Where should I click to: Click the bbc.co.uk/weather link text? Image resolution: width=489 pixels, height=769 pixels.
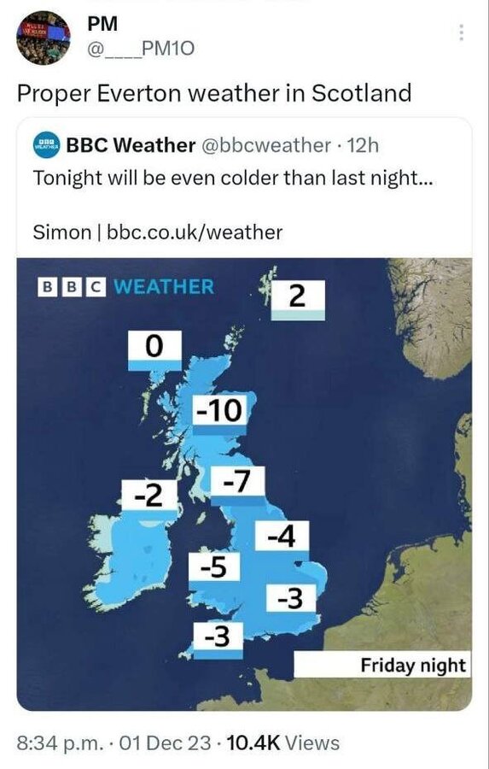pyautogui.click(x=195, y=232)
